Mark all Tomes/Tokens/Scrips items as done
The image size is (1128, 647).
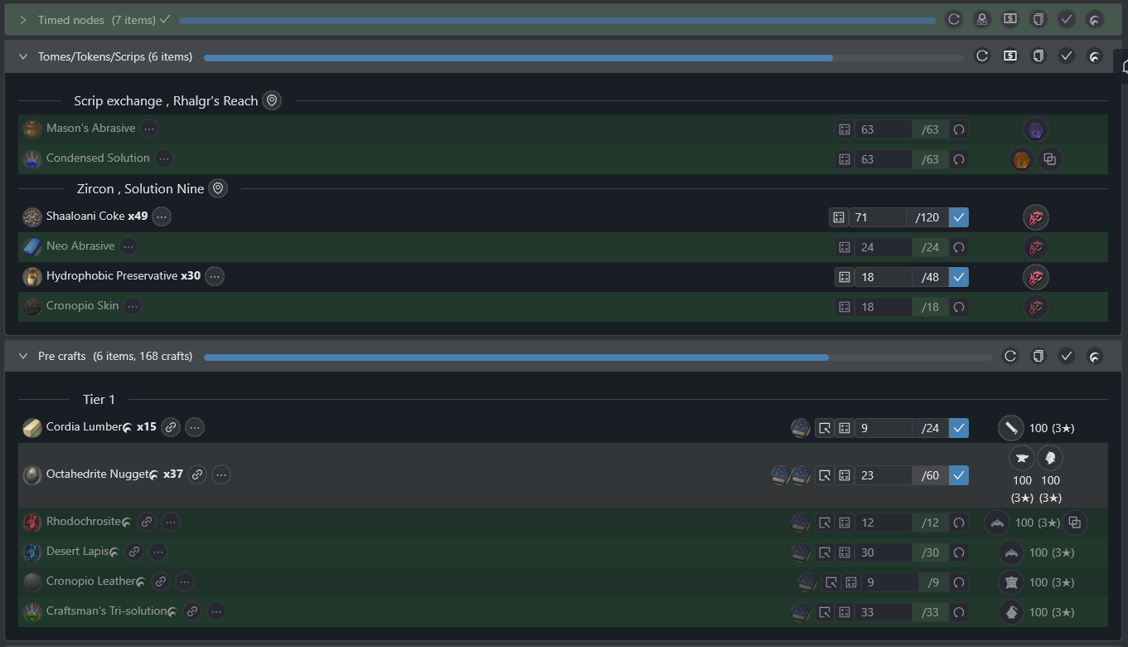click(x=1067, y=56)
